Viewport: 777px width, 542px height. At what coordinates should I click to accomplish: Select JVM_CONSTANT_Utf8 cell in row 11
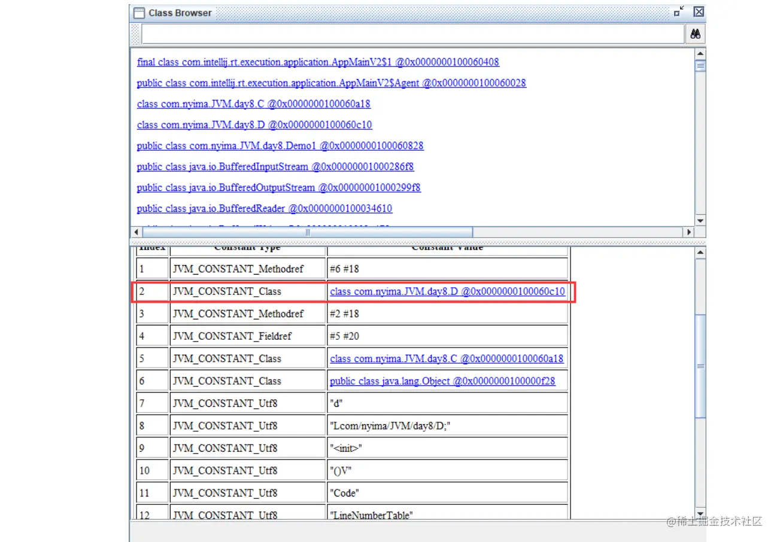point(247,493)
